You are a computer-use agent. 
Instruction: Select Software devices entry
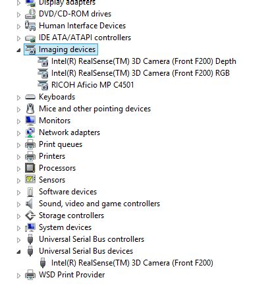pyautogui.click(x=68, y=192)
